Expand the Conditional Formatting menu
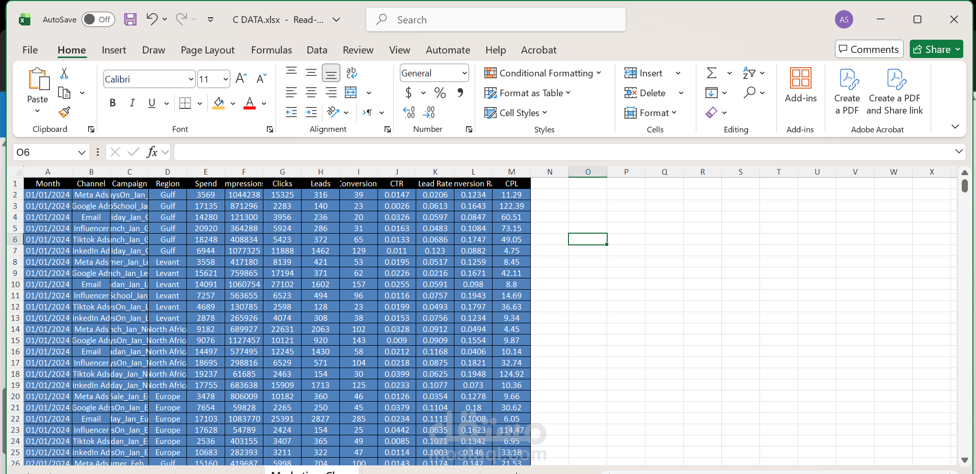This screenshot has width=976, height=474. pos(543,73)
